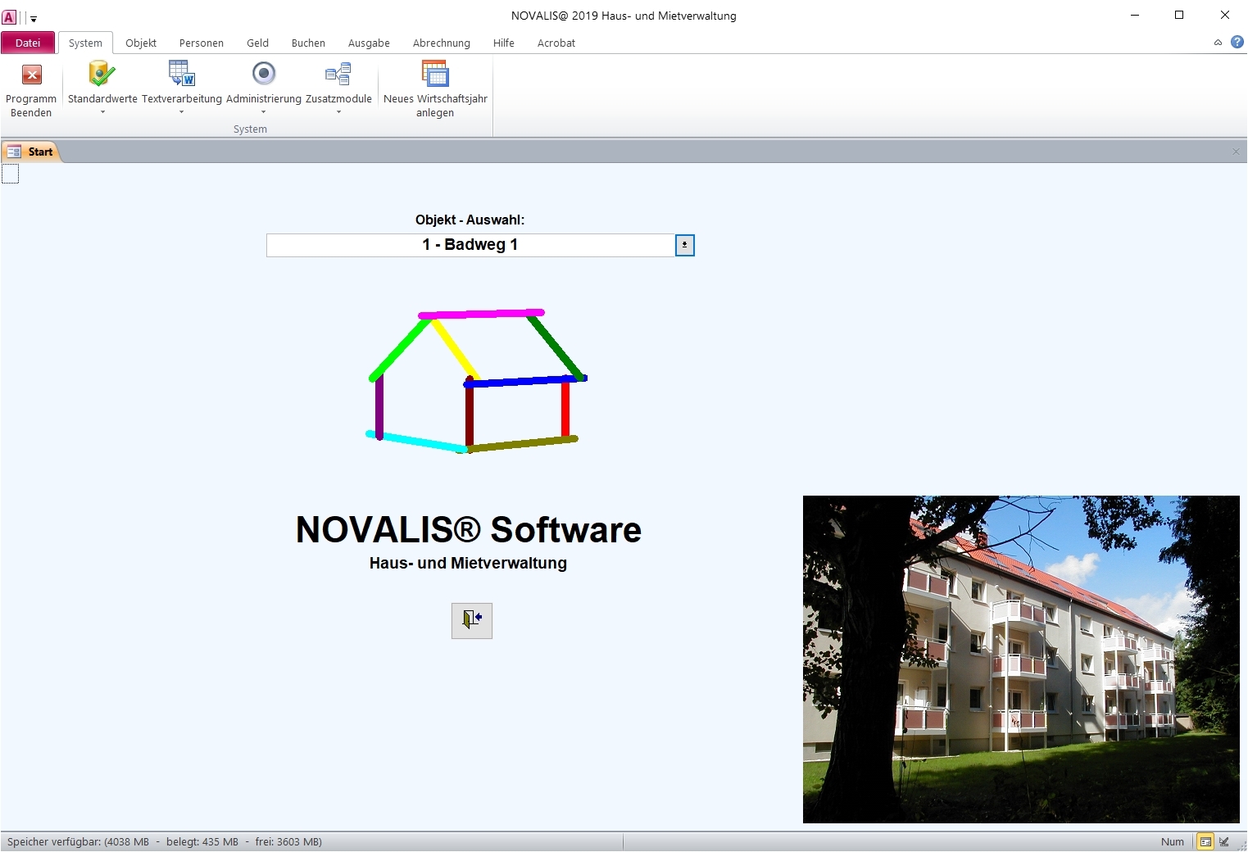This screenshot has width=1248, height=852.
Task: Collapse the ribbon with the caret arrow
Action: coord(1218,43)
